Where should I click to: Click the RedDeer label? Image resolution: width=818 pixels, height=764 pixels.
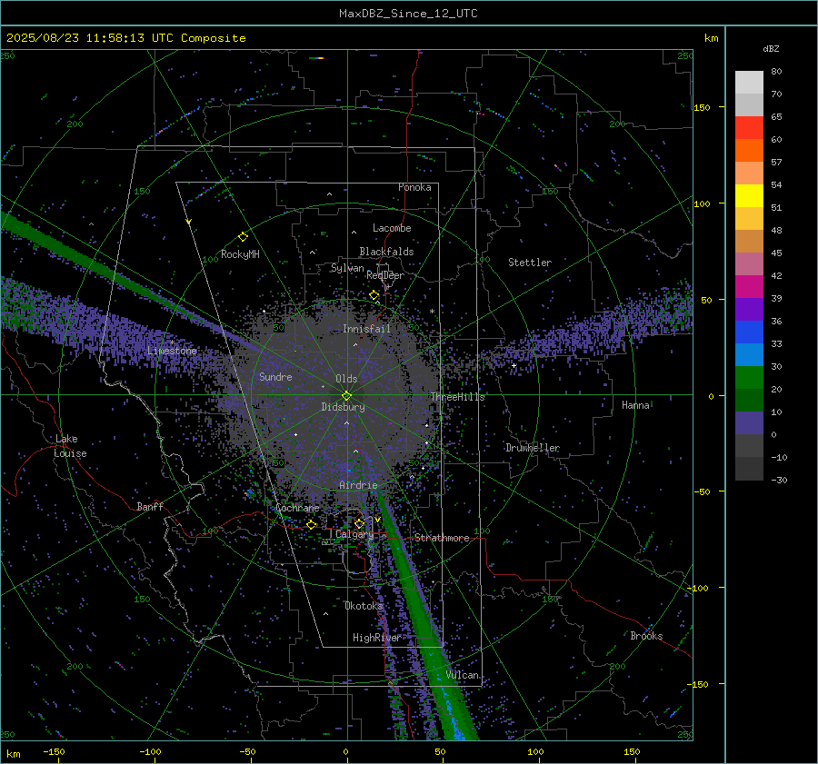(385, 275)
